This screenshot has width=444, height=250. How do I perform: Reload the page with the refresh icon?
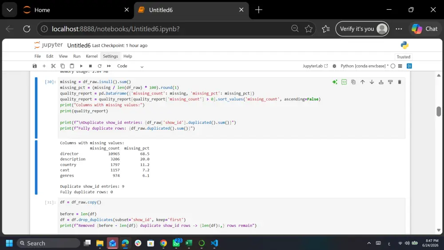click(27, 29)
